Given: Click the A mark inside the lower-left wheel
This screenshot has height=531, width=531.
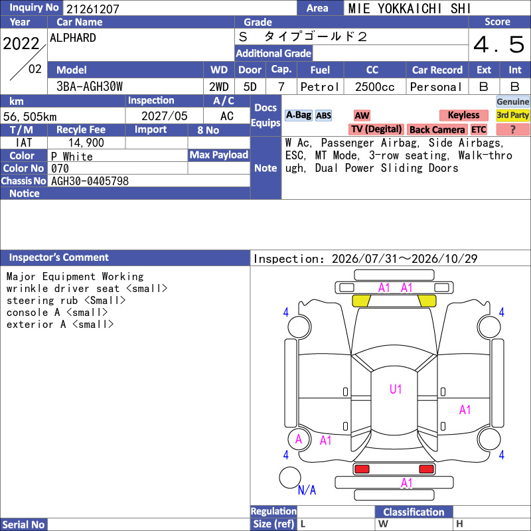Looking at the screenshot, I should [x=298, y=439].
